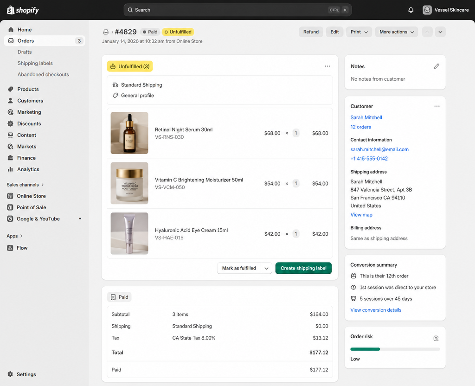The width and height of the screenshot is (475, 386).
Task: Click the Content icon in sidebar
Action: (x=11, y=135)
